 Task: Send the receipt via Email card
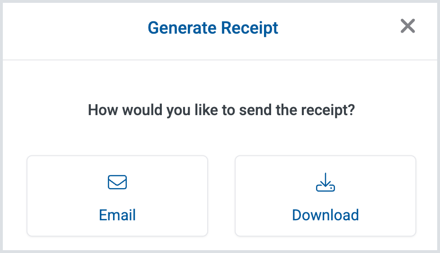[117, 196]
